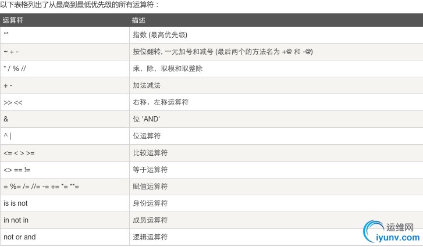Click the cloud logo in the watermark
The image size is (423, 247).
[x=372, y=231]
